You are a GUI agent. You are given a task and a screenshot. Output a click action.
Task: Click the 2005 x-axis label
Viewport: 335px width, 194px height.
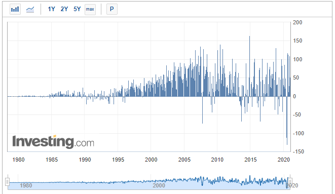click(184, 160)
